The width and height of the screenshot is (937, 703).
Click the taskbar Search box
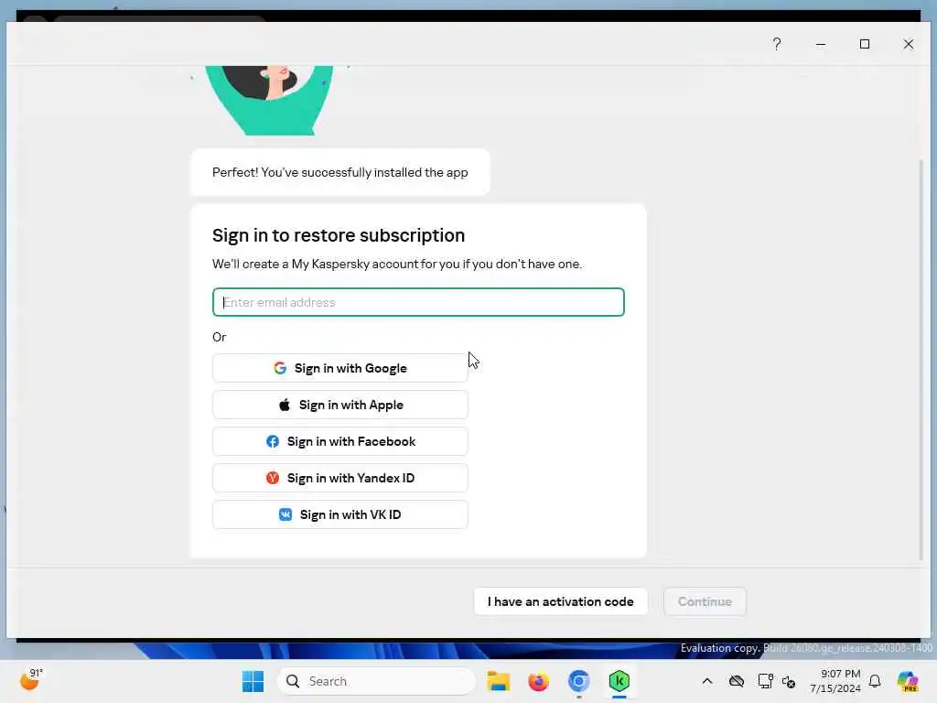[x=376, y=681]
